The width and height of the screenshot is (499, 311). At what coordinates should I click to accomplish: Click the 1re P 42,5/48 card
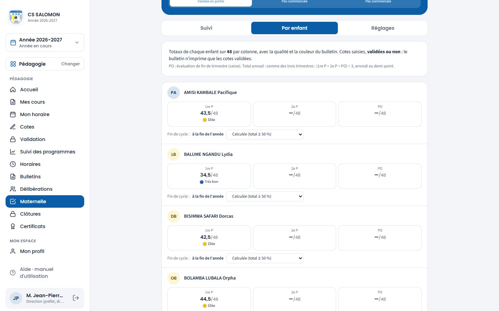(x=209, y=238)
